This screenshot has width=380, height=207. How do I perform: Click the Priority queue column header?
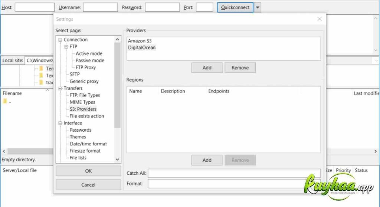(343, 170)
